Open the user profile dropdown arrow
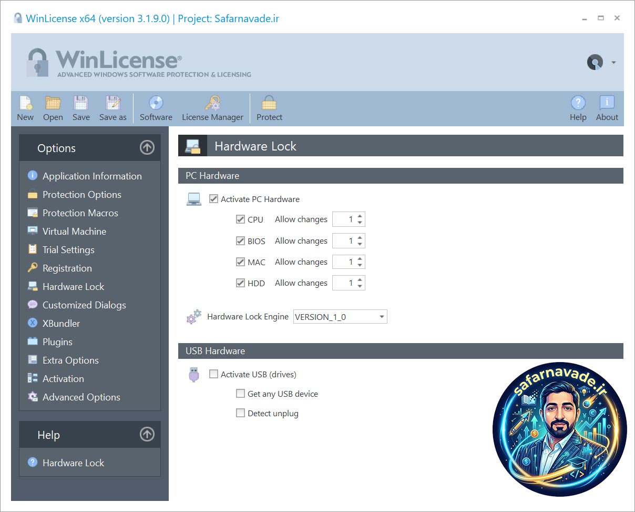The image size is (635, 512). pyautogui.click(x=613, y=63)
